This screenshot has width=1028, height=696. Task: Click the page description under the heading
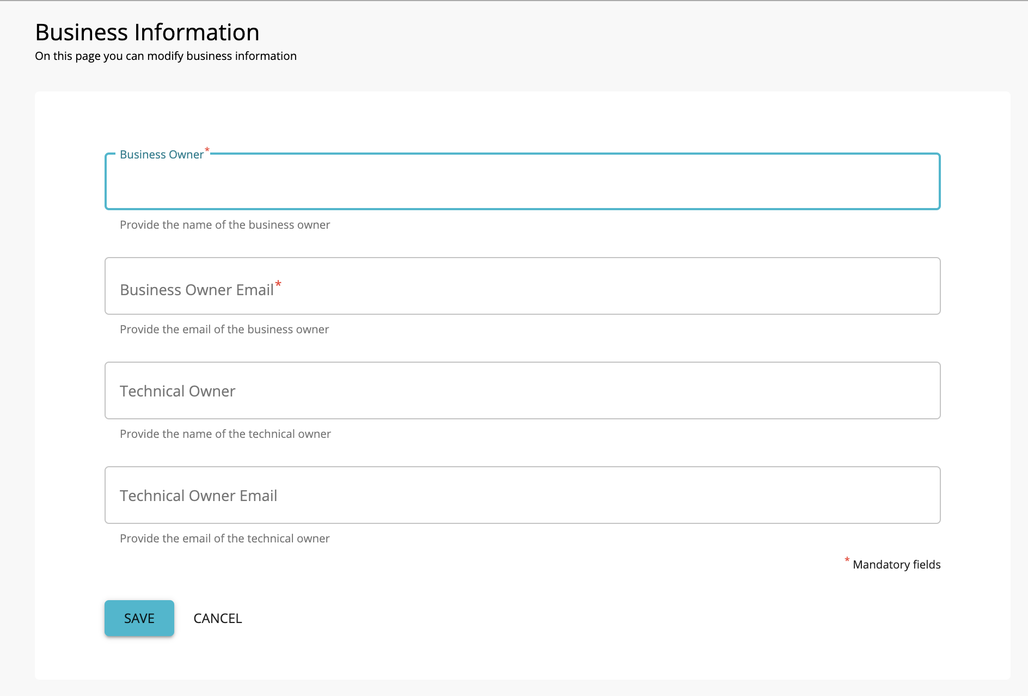coord(166,56)
